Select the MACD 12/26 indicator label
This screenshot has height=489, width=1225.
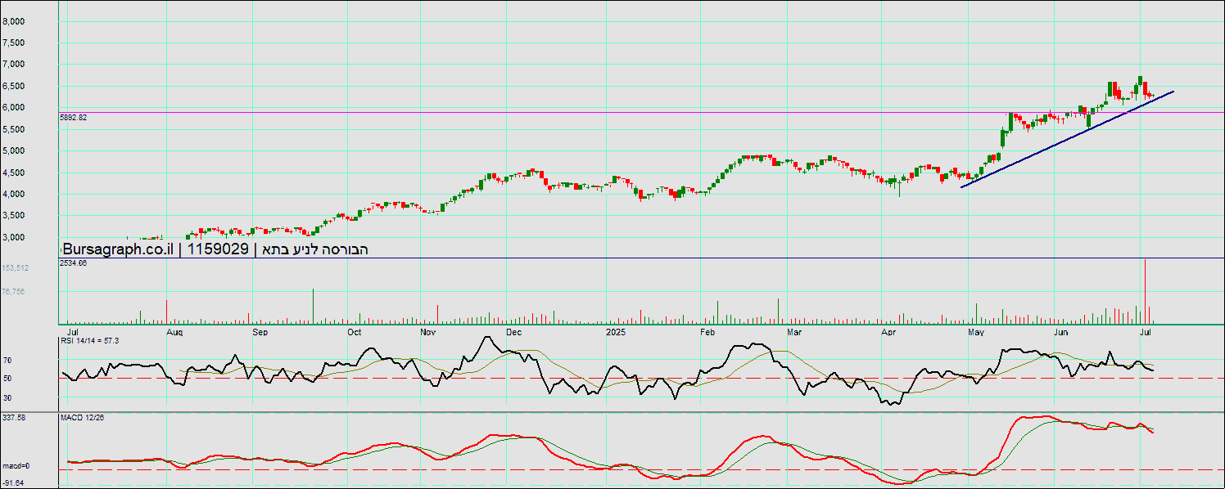click(x=82, y=418)
